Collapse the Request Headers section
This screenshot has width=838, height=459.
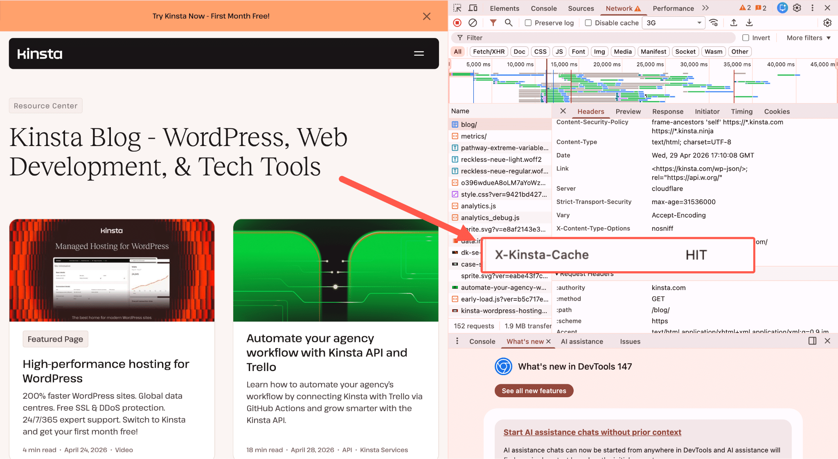585,274
